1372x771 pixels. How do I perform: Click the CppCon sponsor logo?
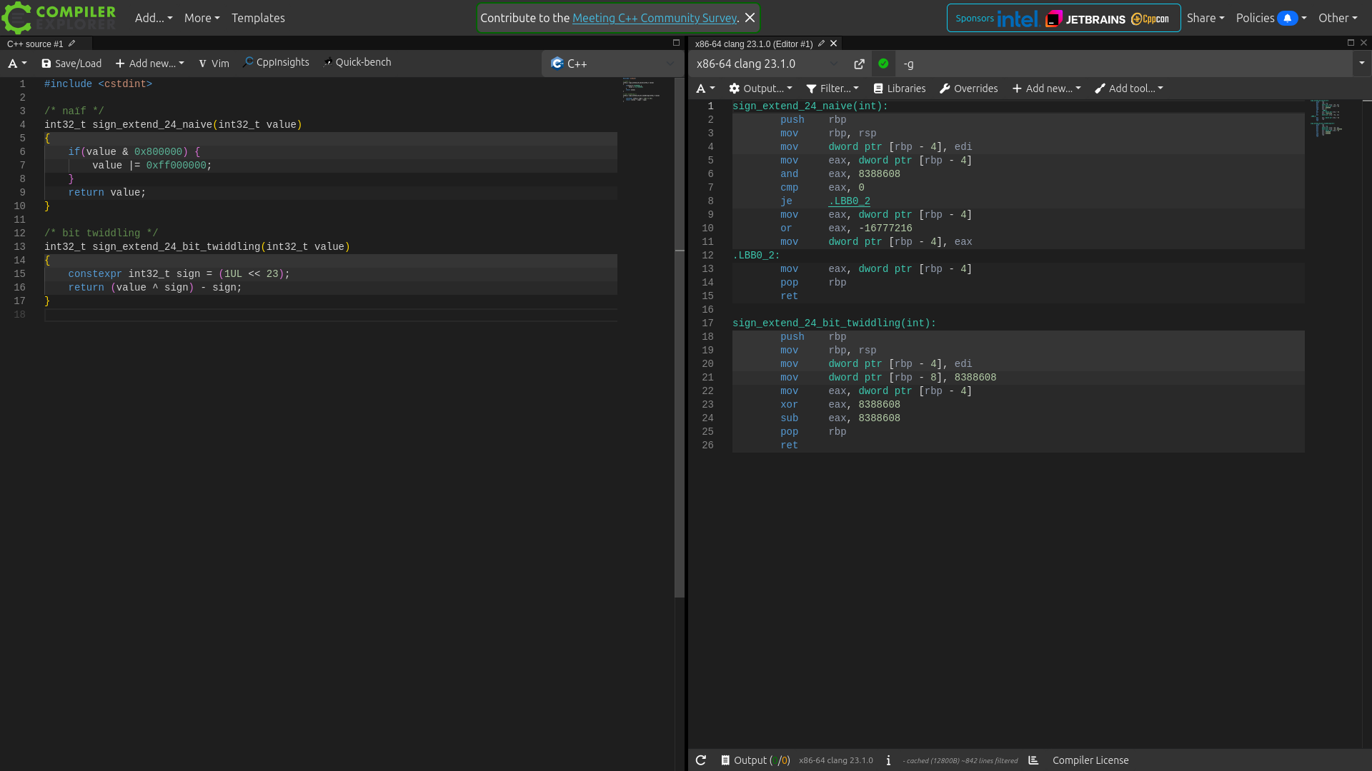pyautogui.click(x=1150, y=19)
